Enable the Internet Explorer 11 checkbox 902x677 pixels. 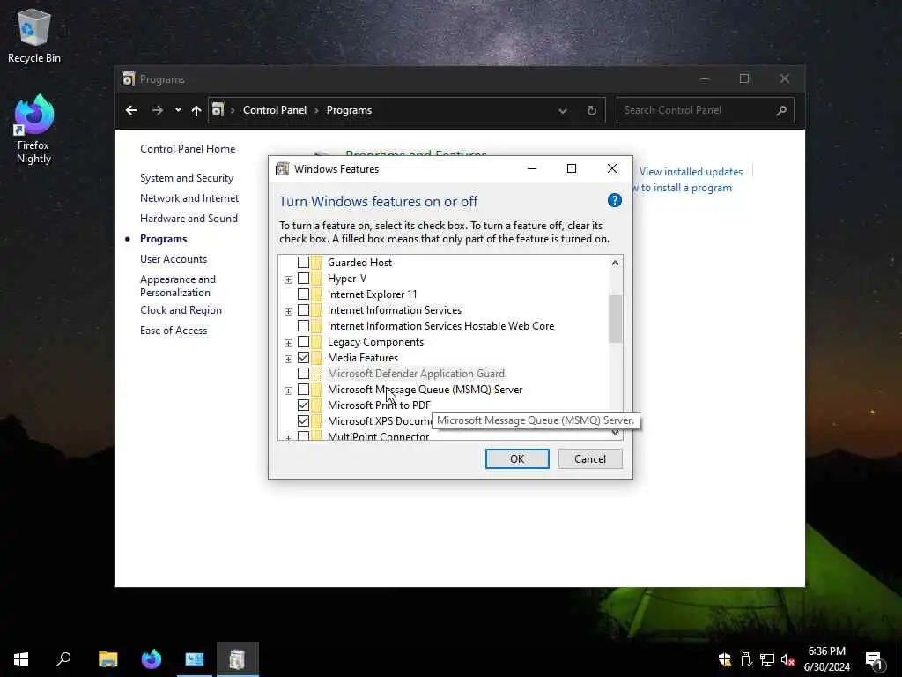coord(303,294)
